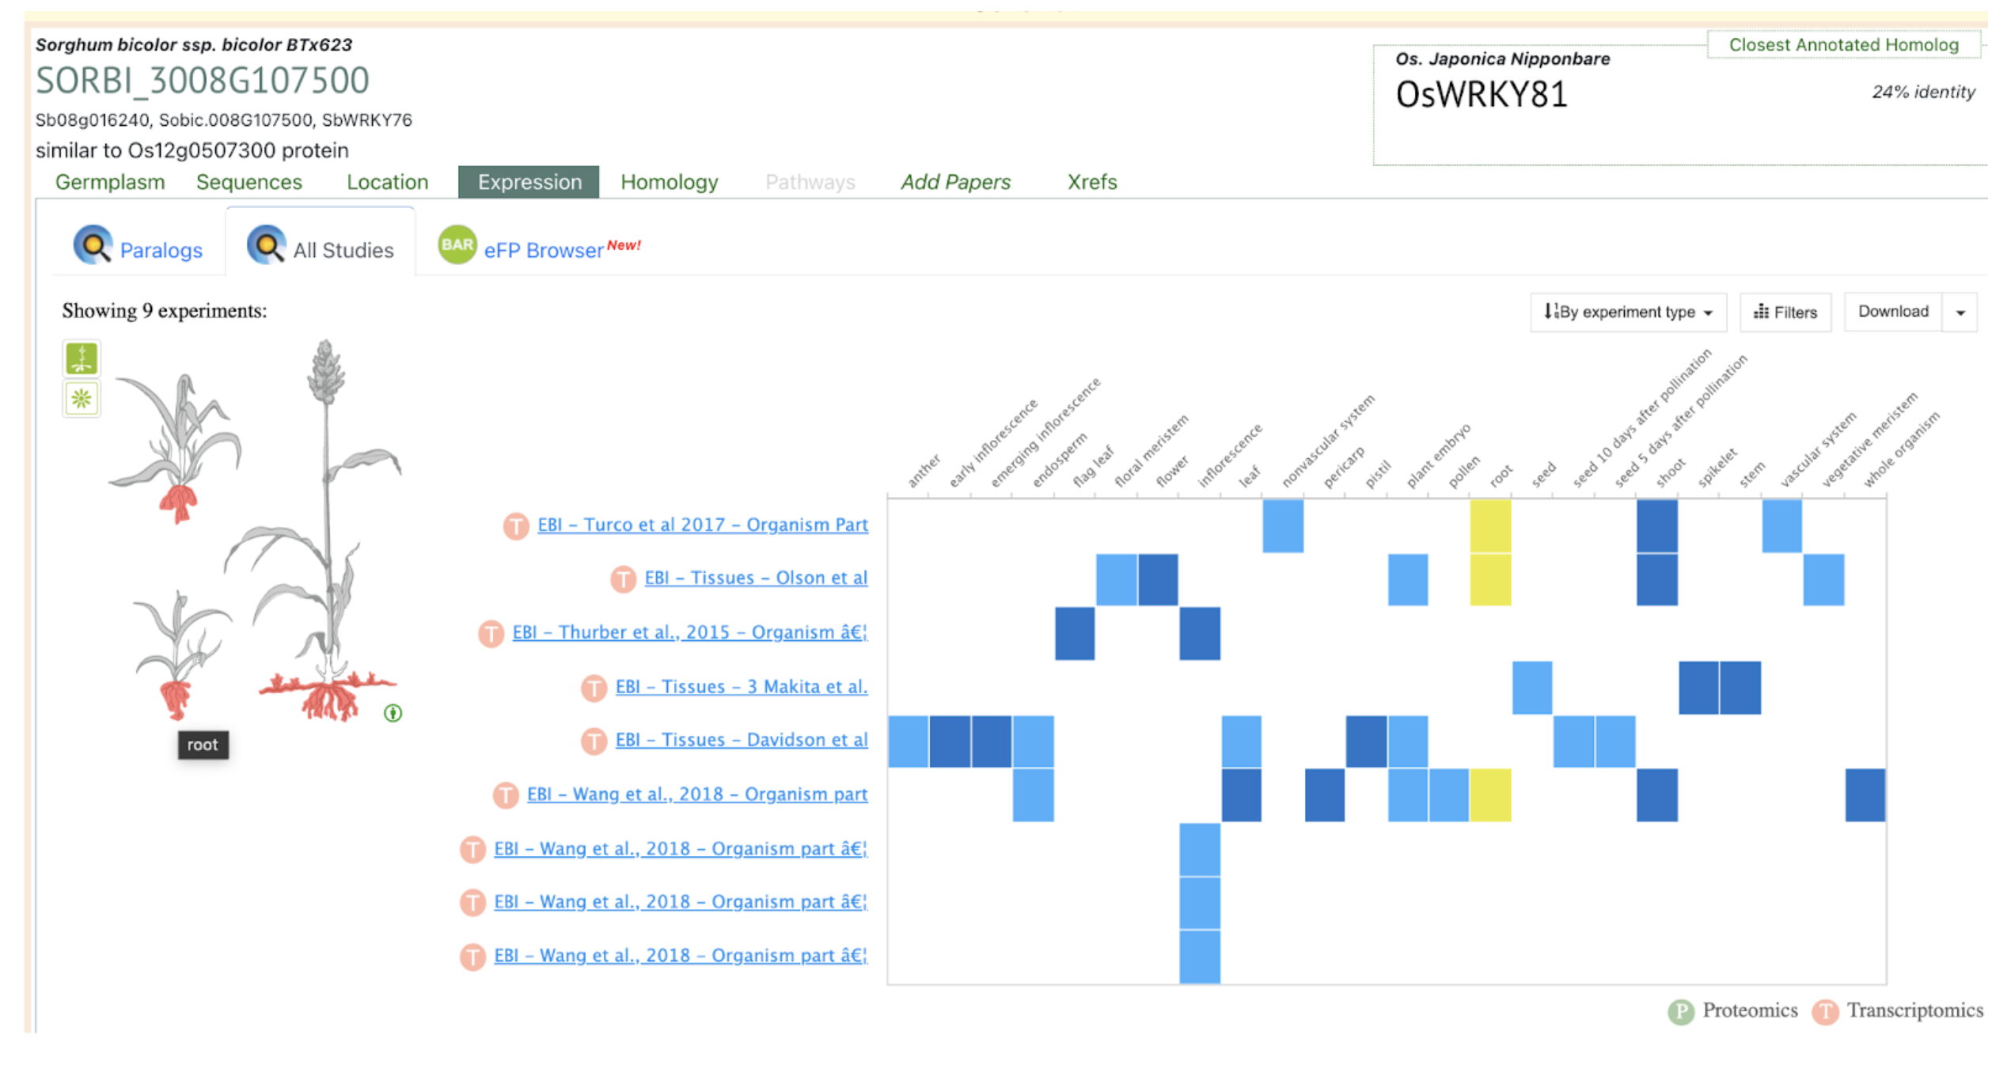Click the flower view icon below plant icon
2007x1065 pixels.
(x=82, y=398)
